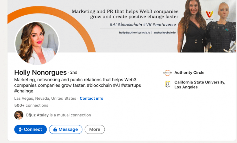Click the banner's Web3 marketing tagline
237x143 pixels.
point(125,14)
